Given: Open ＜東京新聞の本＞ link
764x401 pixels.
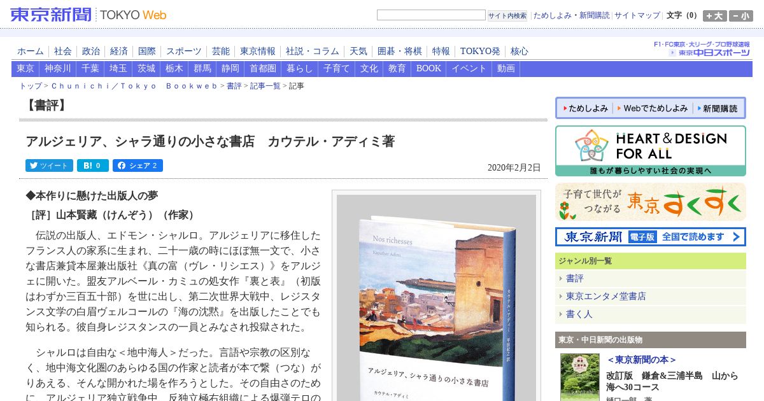Looking at the screenshot, I should [x=642, y=360].
